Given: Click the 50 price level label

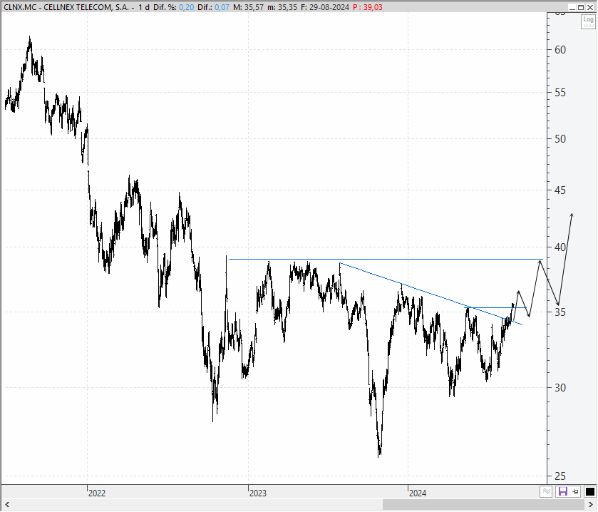Looking at the screenshot, I should pyautogui.click(x=560, y=139).
